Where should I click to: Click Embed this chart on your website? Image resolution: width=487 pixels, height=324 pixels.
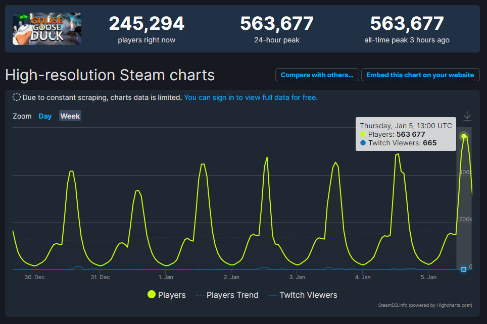[420, 75]
